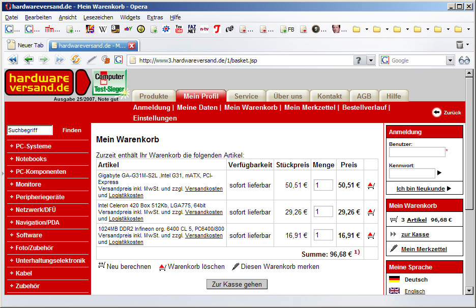Go forward with the Forward arrow

click(44, 60)
